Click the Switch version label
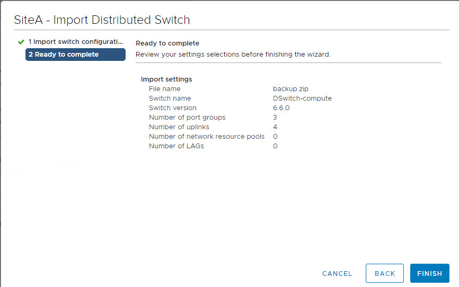 [172, 108]
